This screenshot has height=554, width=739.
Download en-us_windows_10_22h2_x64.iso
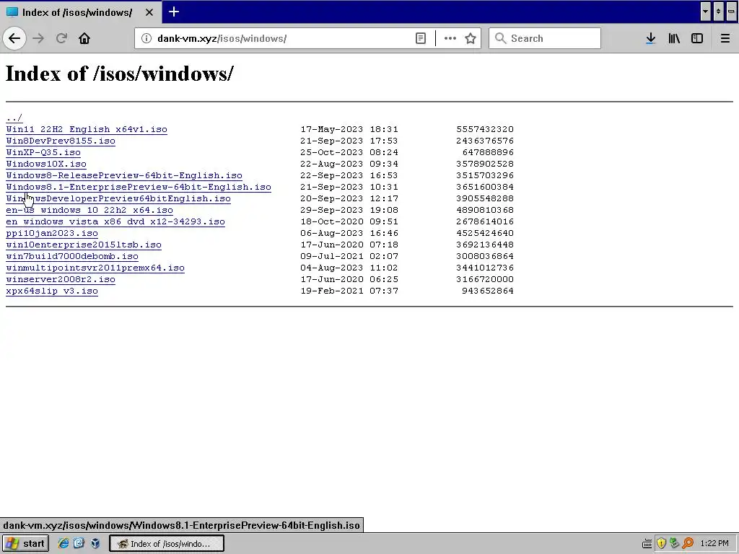89,210
